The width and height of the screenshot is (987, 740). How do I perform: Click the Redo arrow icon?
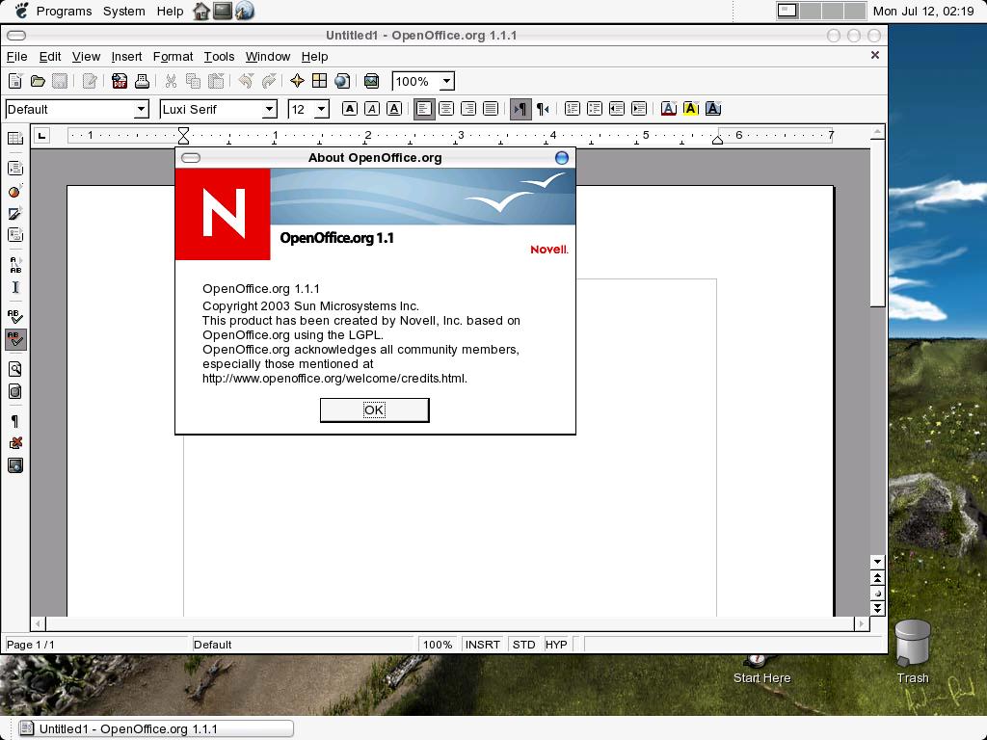pos(268,81)
